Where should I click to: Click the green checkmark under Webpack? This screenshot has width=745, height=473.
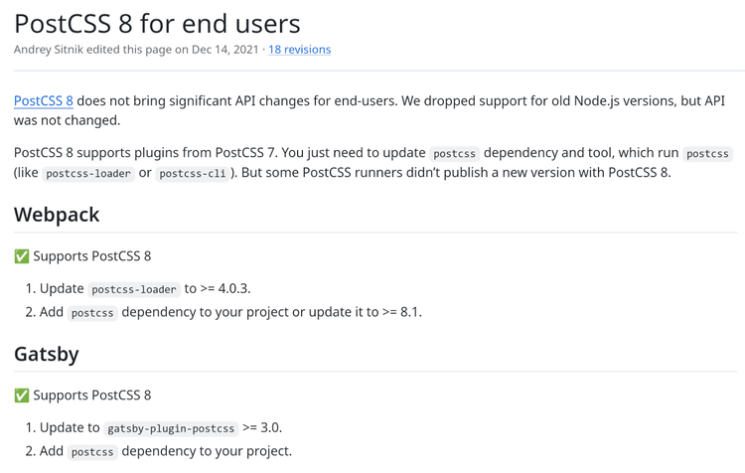click(x=22, y=256)
